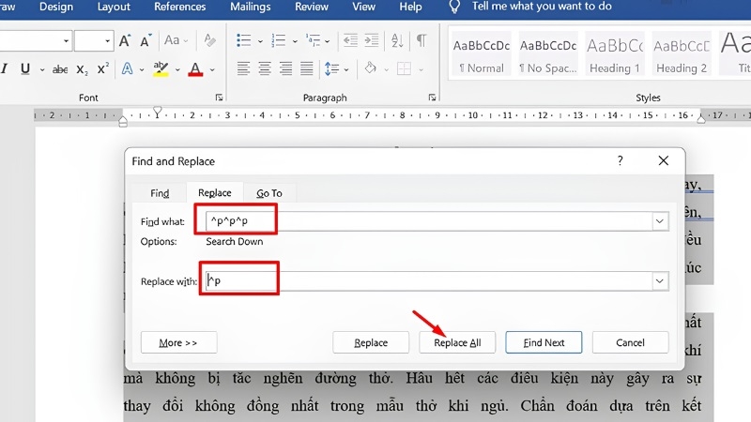
Task: Click the Sort A-Z icon
Action: point(397,40)
